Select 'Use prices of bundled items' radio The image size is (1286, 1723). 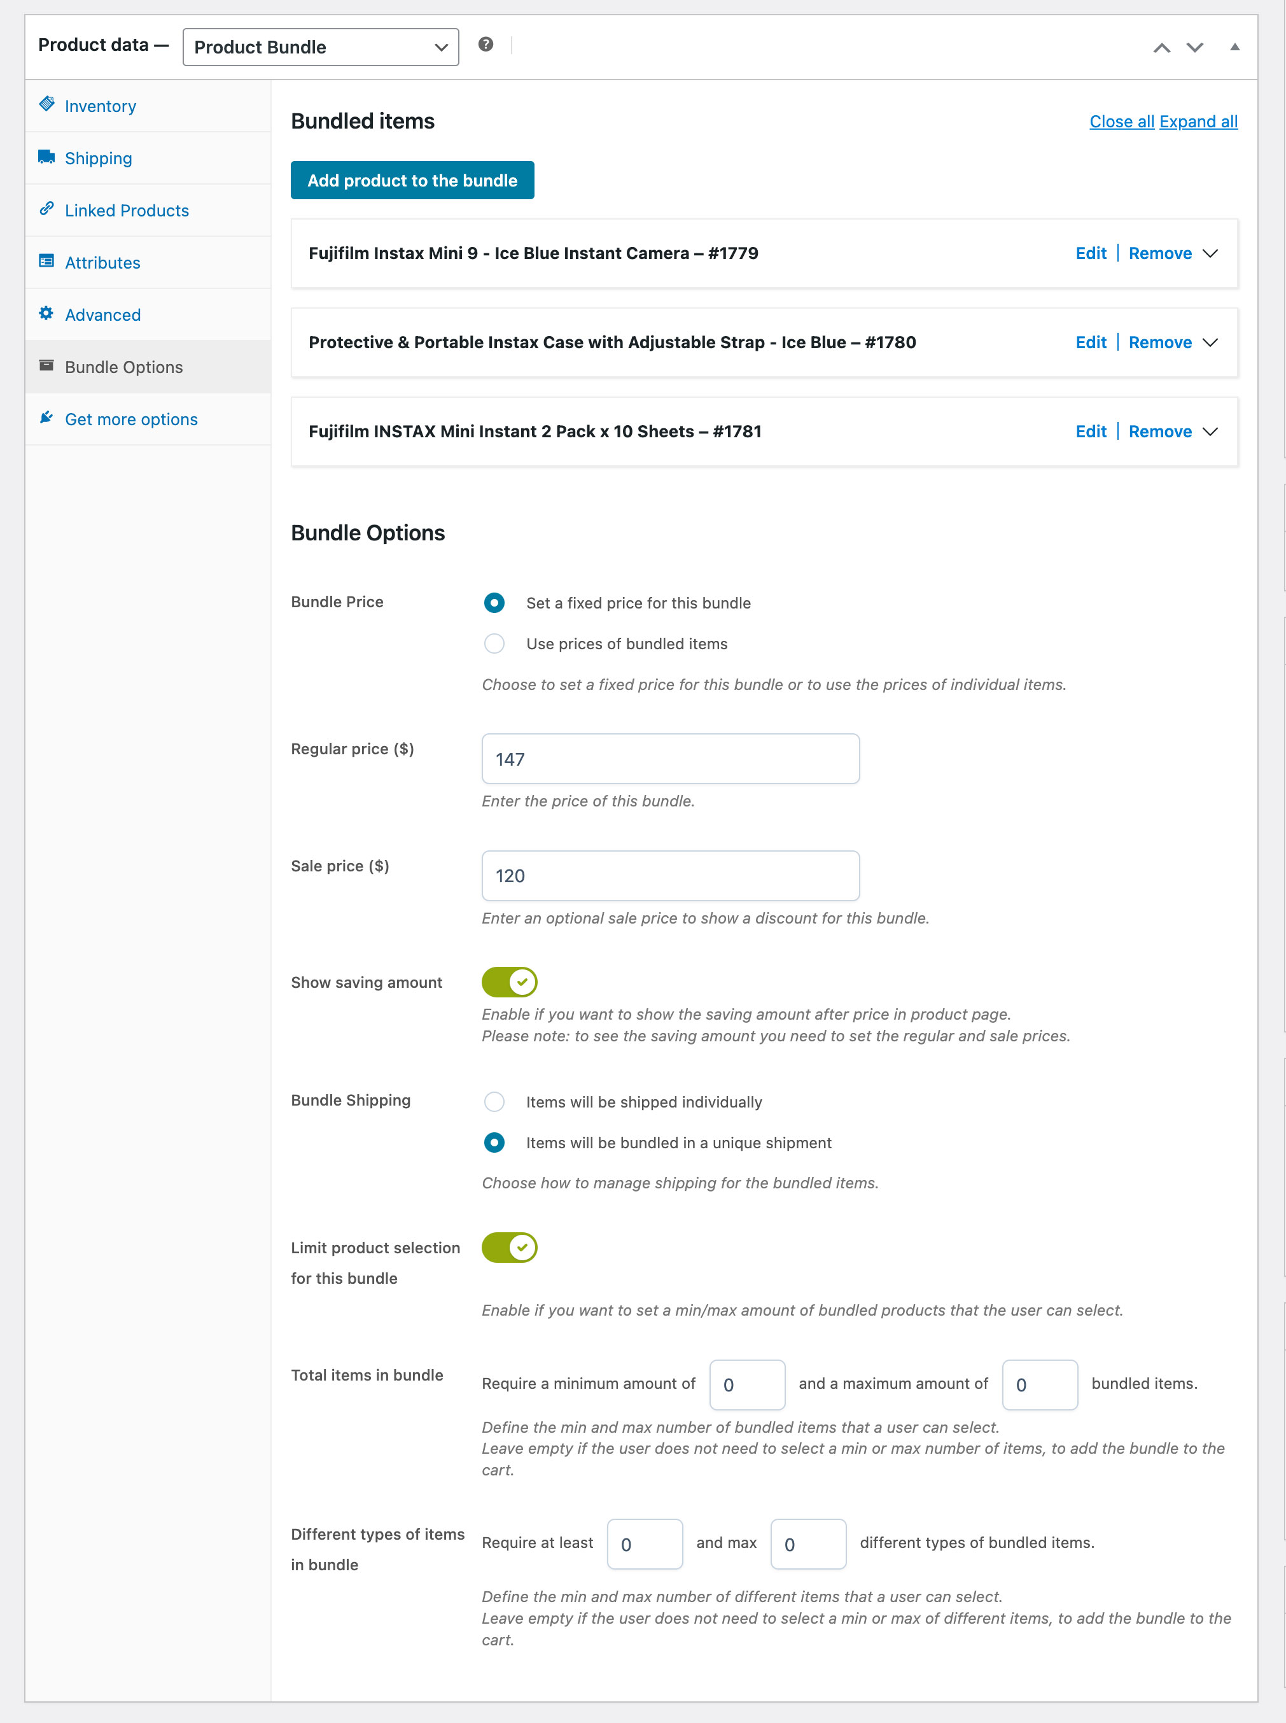pos(494,644)
